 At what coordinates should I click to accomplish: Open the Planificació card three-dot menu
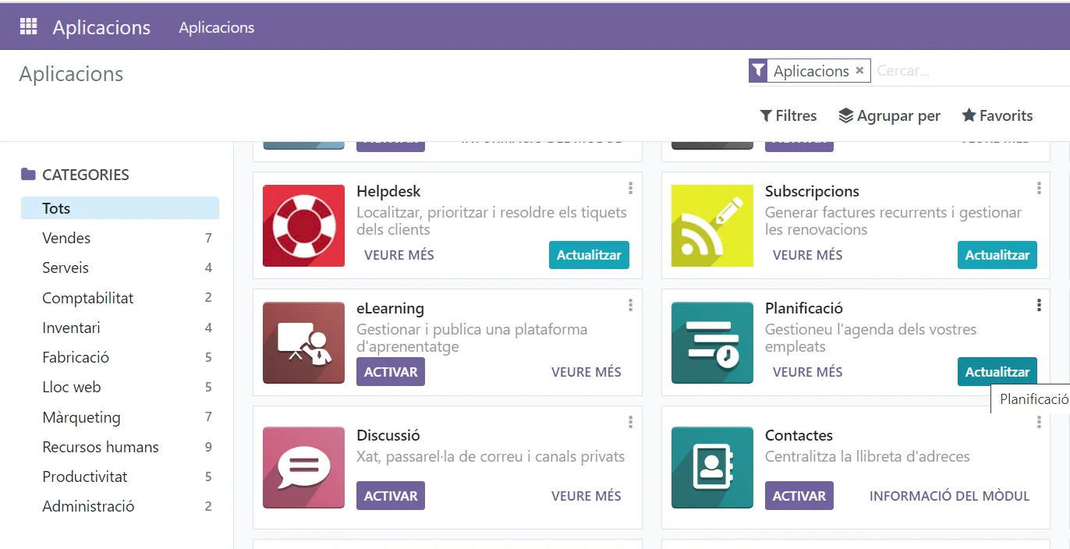[x=1039, y=306]
